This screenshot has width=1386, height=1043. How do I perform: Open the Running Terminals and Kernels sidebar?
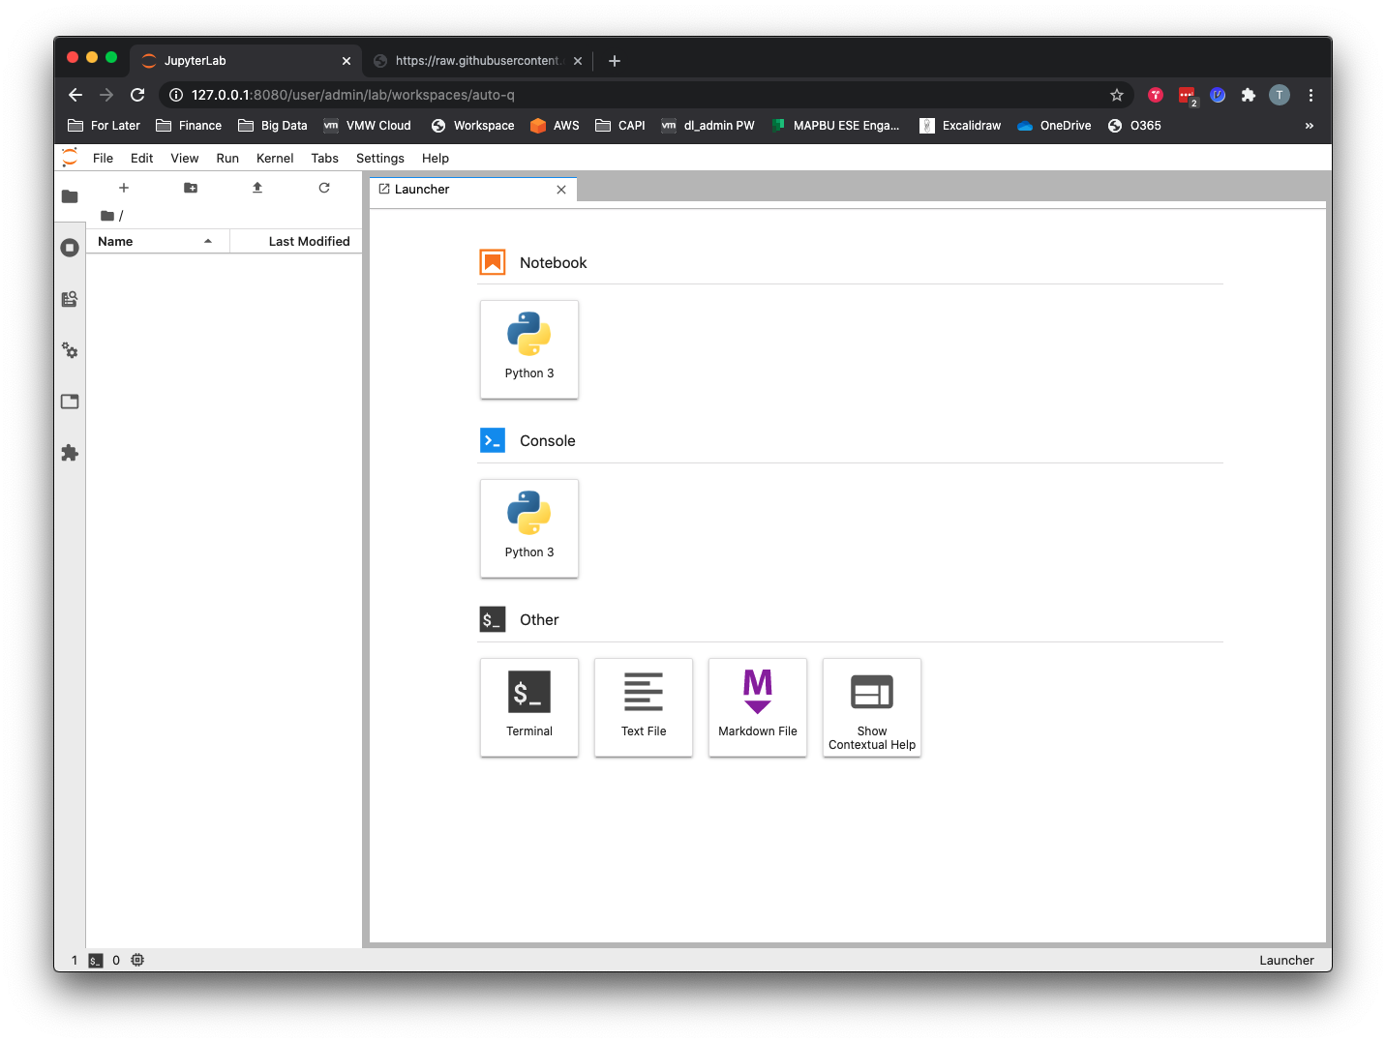coord(70,248)
